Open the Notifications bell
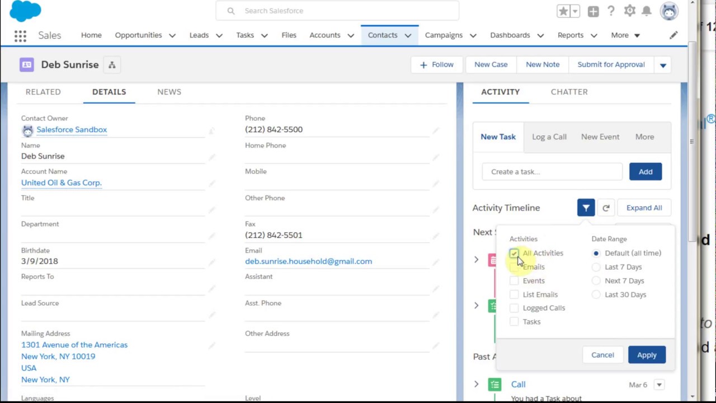The image size is (716, 403). (647, 11)
